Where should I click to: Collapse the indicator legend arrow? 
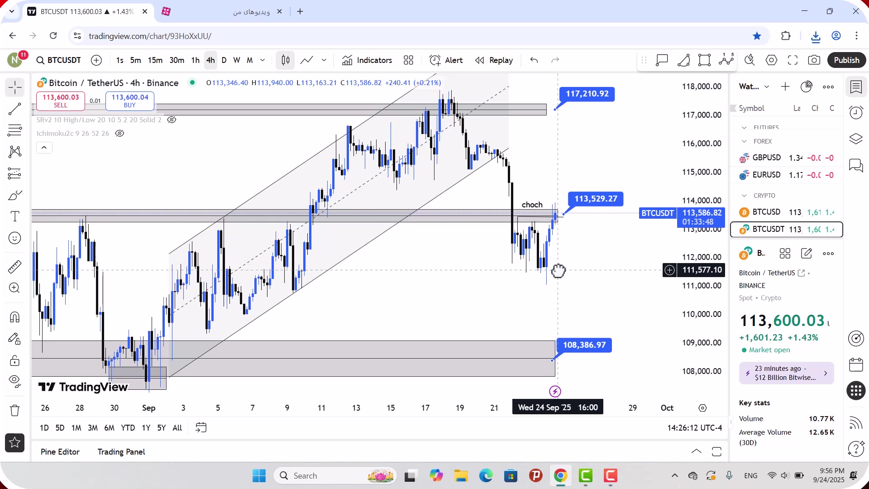click(x=44, y=148)
